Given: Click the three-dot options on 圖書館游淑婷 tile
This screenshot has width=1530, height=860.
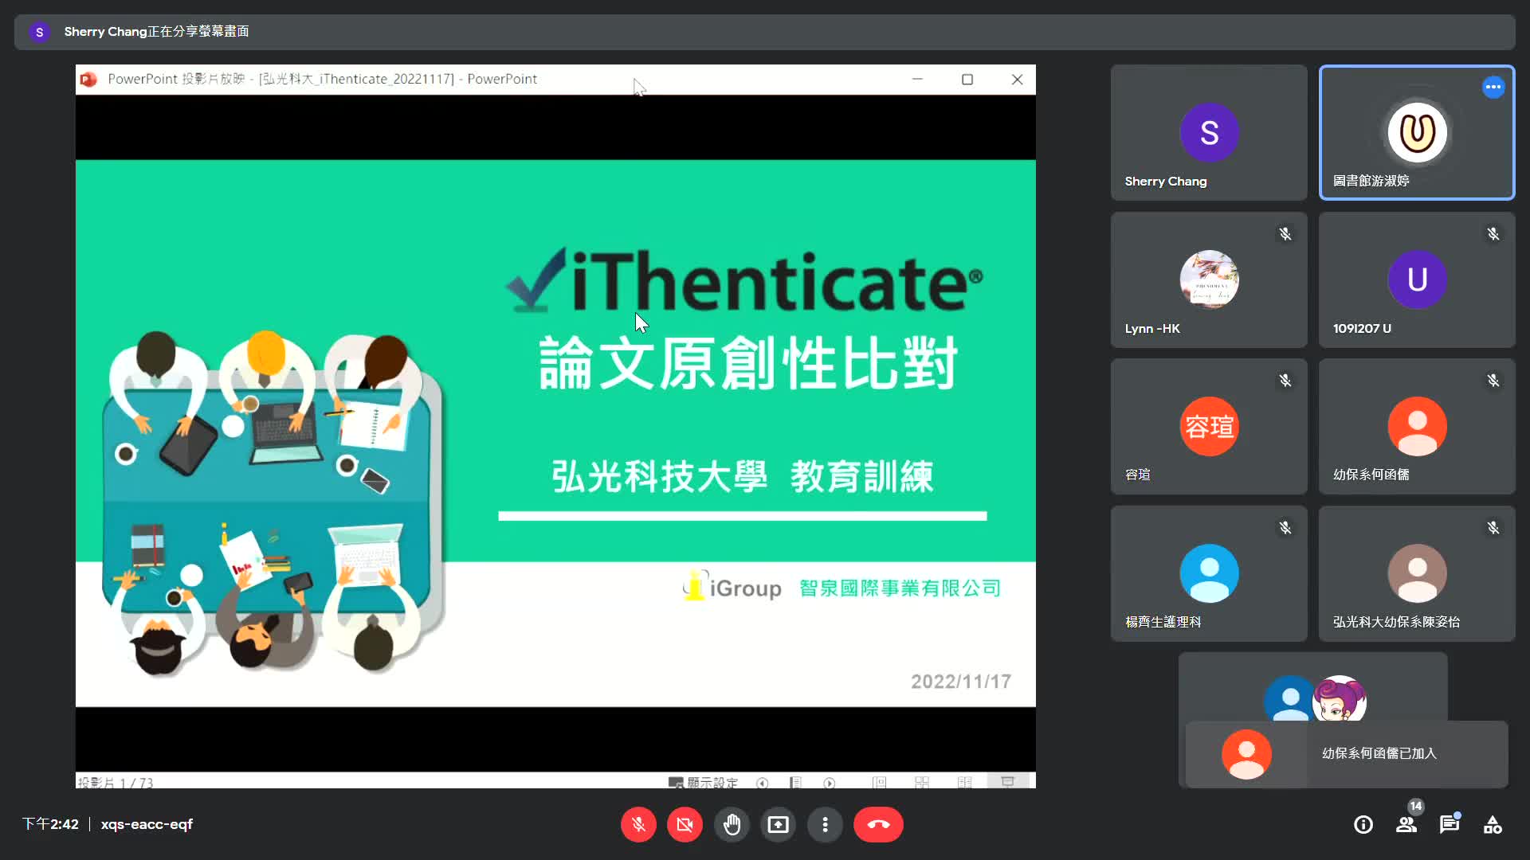Looking at the screenshot, I should tap(1493, 87).
